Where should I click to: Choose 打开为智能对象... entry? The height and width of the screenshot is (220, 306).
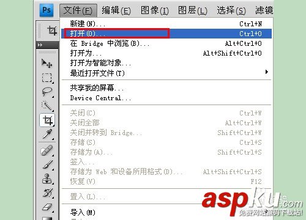point(166,63)
